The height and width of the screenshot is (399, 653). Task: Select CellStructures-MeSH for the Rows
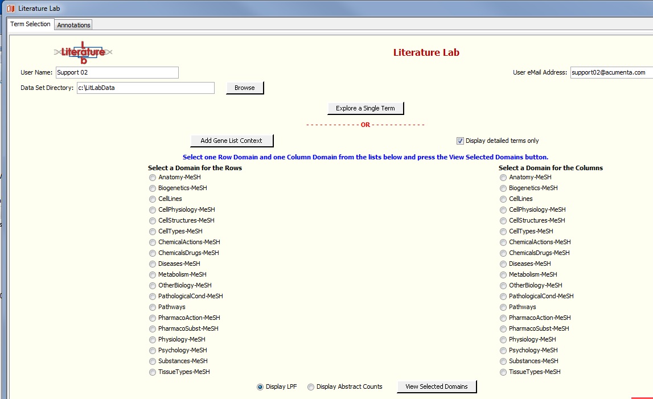point(153,221)
